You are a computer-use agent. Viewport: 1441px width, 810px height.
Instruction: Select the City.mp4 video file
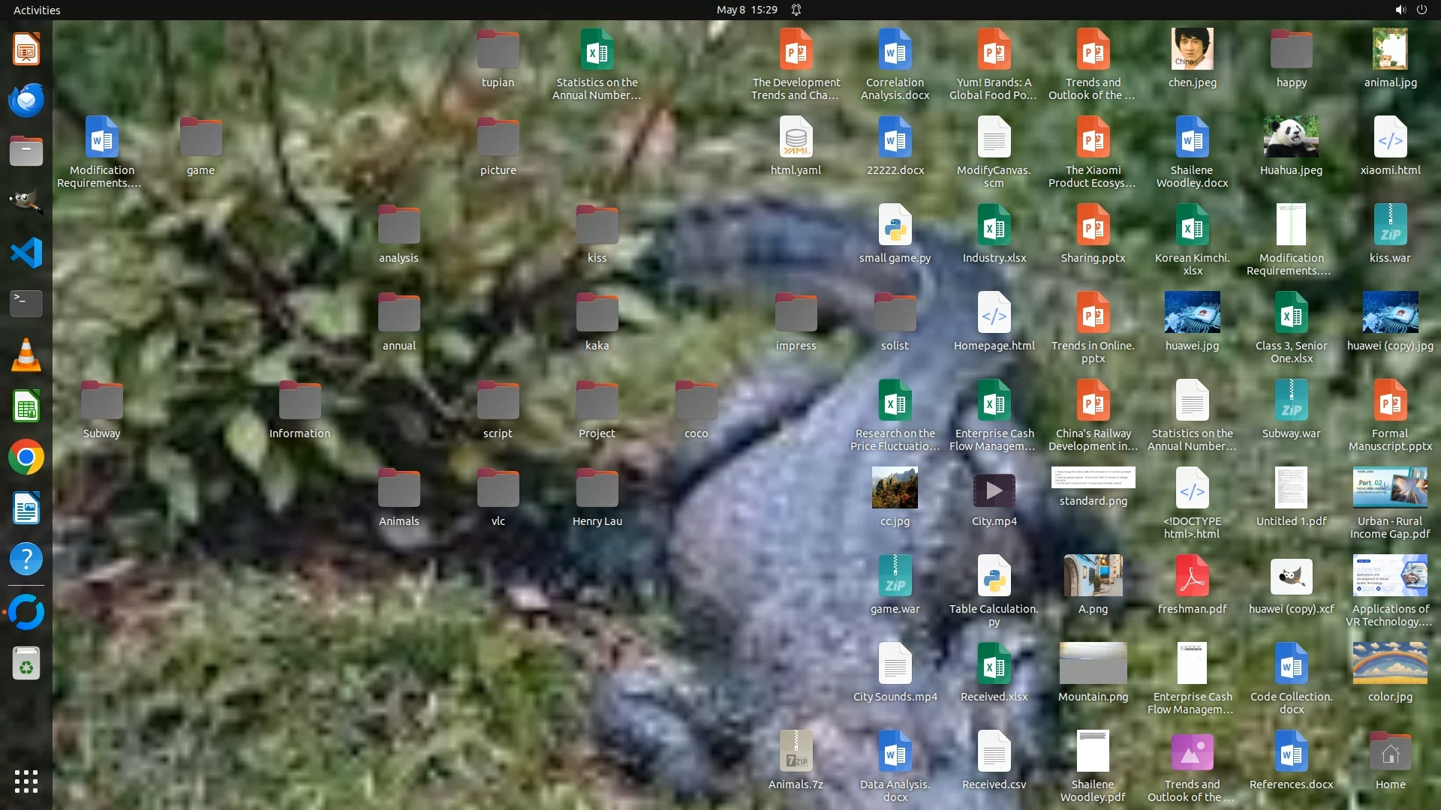coord(994,490)
